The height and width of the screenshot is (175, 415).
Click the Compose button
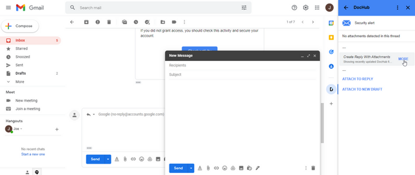click(x=20, y=26)
